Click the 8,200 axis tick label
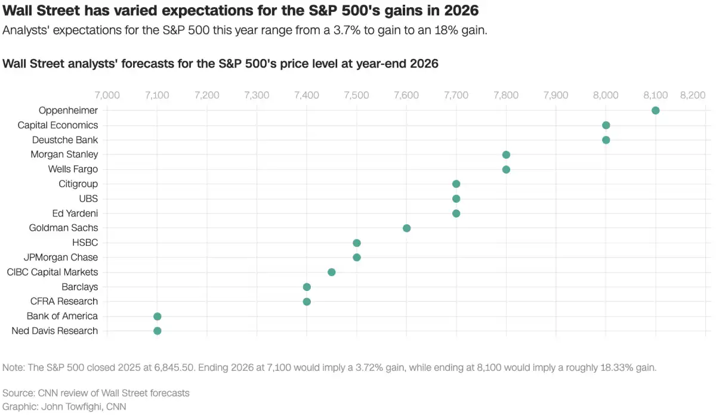 click(x=693, y=95)
